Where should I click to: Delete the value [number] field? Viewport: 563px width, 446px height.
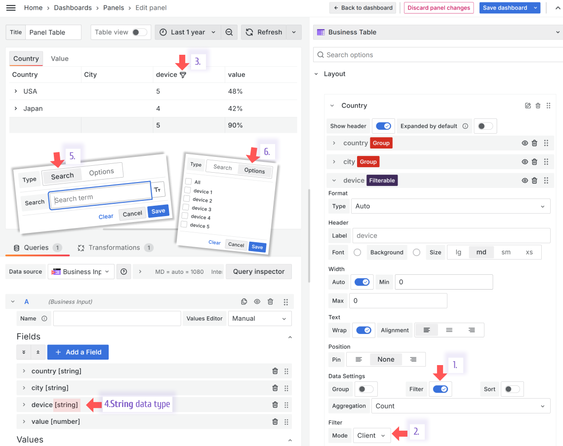click(275, 421)
